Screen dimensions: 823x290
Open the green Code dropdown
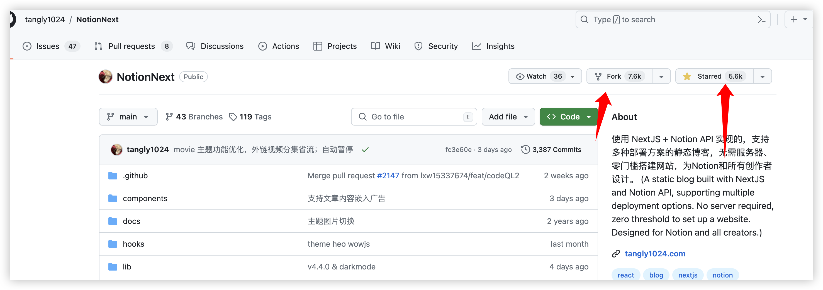569,117
